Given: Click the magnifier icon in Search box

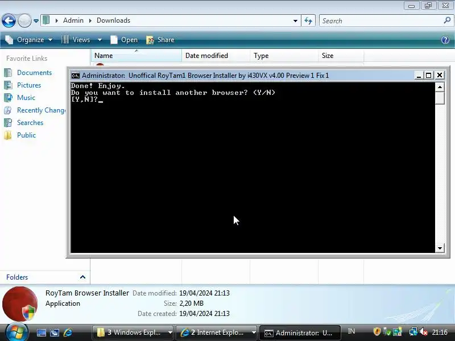Looking at the screenshot, I should (447, 20).
